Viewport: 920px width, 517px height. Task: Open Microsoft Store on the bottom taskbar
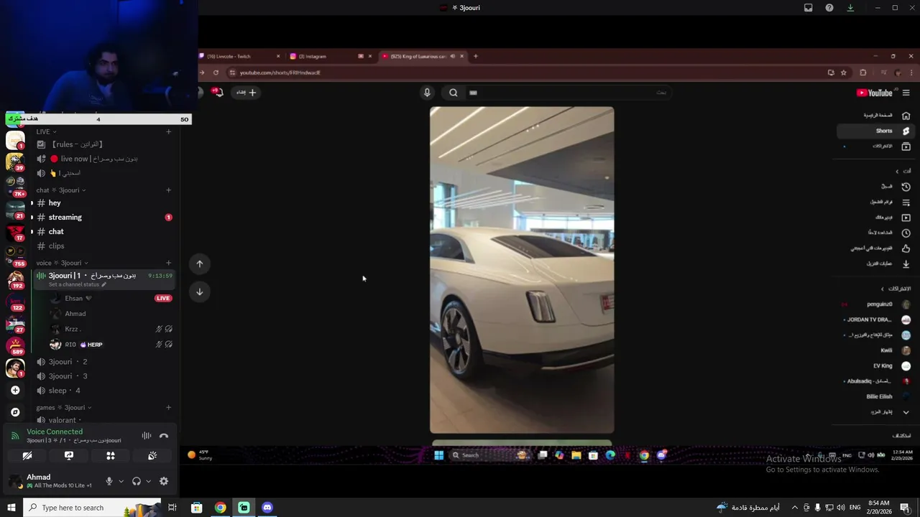tap(196, 508)
